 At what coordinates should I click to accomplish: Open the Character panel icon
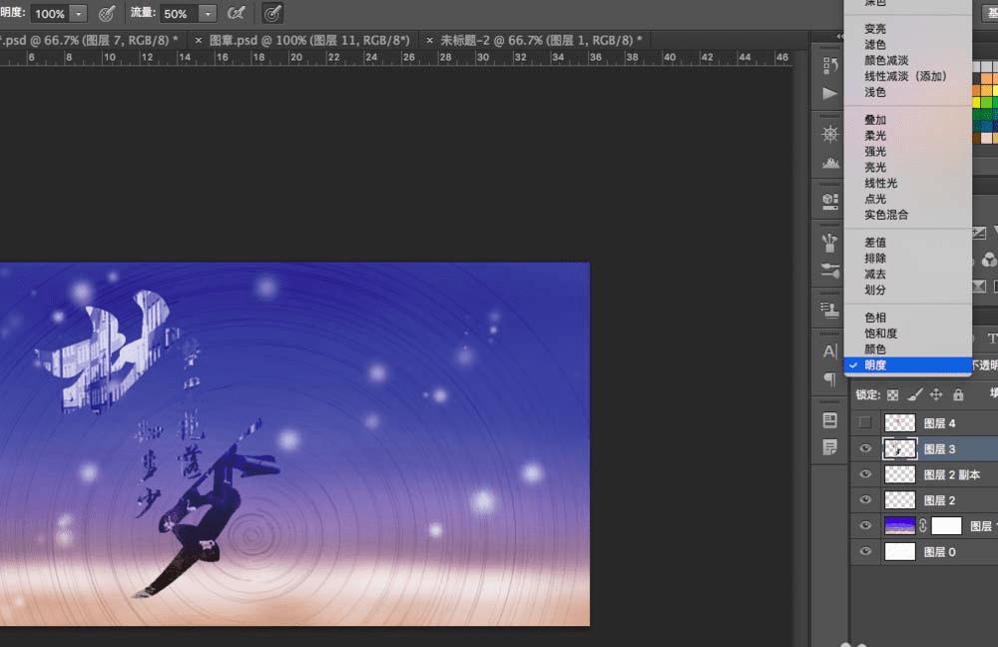point(830,350)
